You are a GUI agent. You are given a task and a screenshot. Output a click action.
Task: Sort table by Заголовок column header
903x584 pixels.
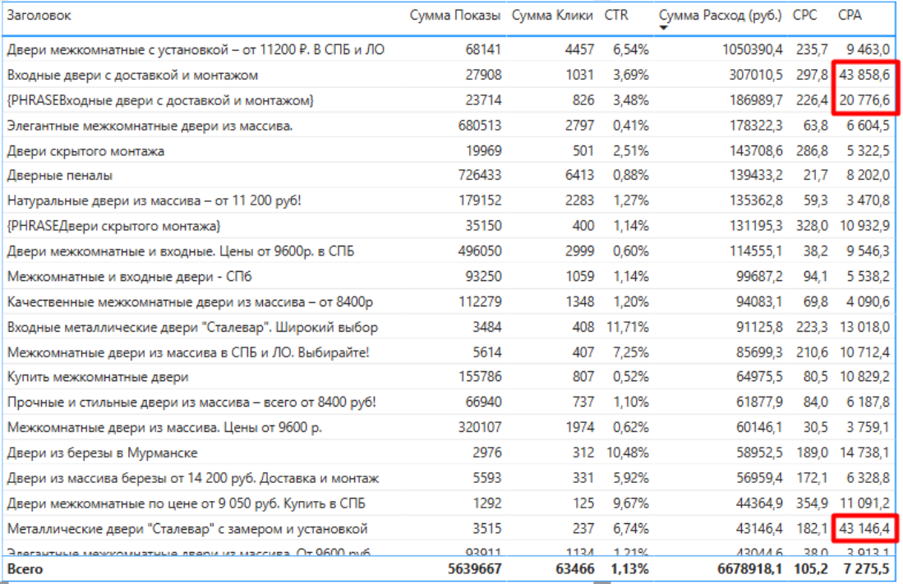pos(39,16)
